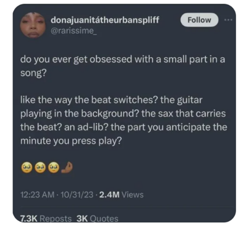Viewport: 248px width, 225px height.
Task: Click the line 'do you ever get obsessed'
Action: [x=123, y=60]
